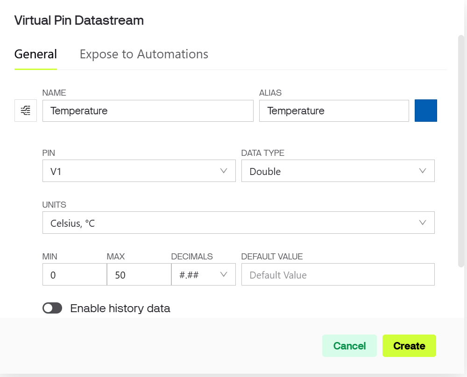Open the DATA TYPE dropdown showing Double

[338, 171]
